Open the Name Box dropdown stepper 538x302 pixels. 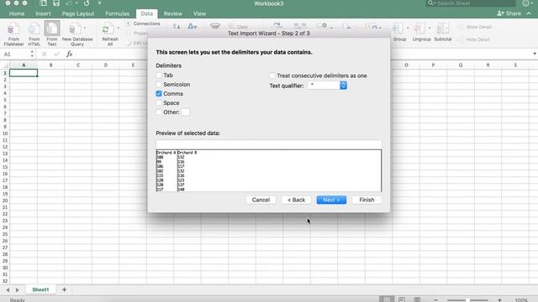pos(32,54)
